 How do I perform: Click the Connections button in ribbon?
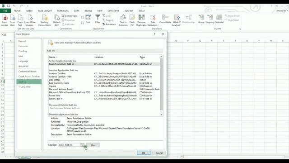[x=70, y=16]
